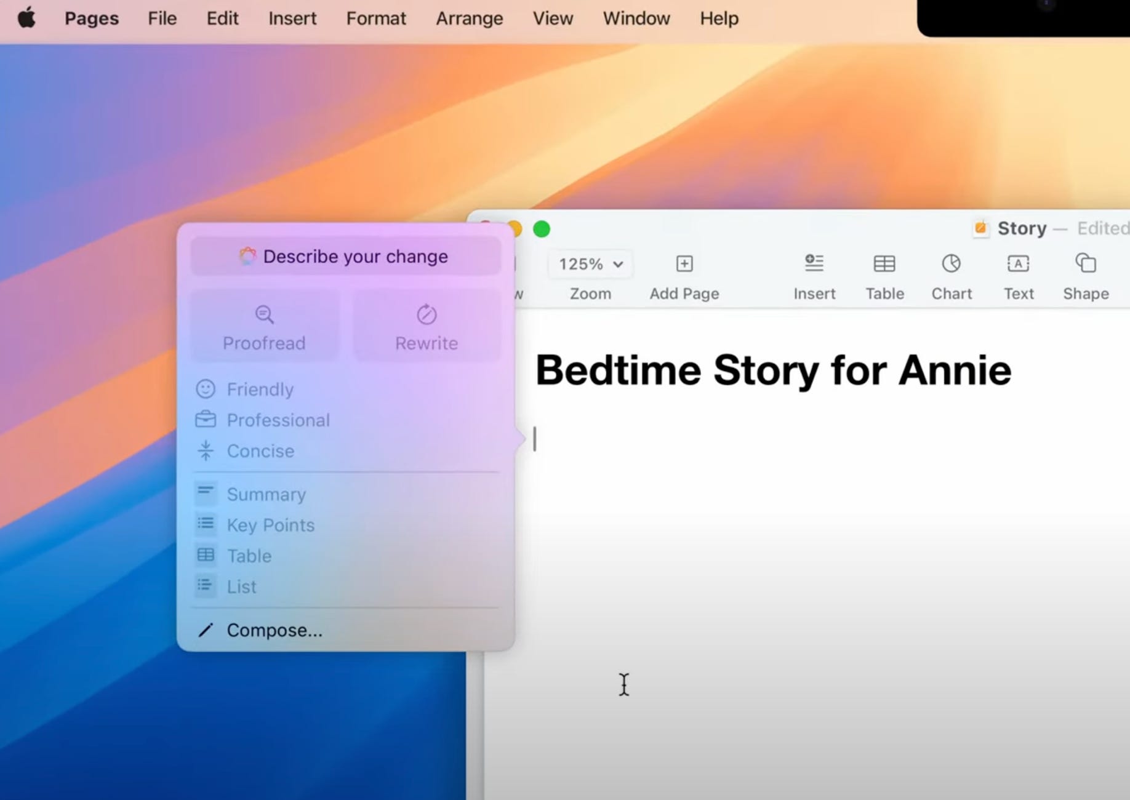Click the Proofread button
This screenshot has width=1130, height=800.
(x=264, y=326)
